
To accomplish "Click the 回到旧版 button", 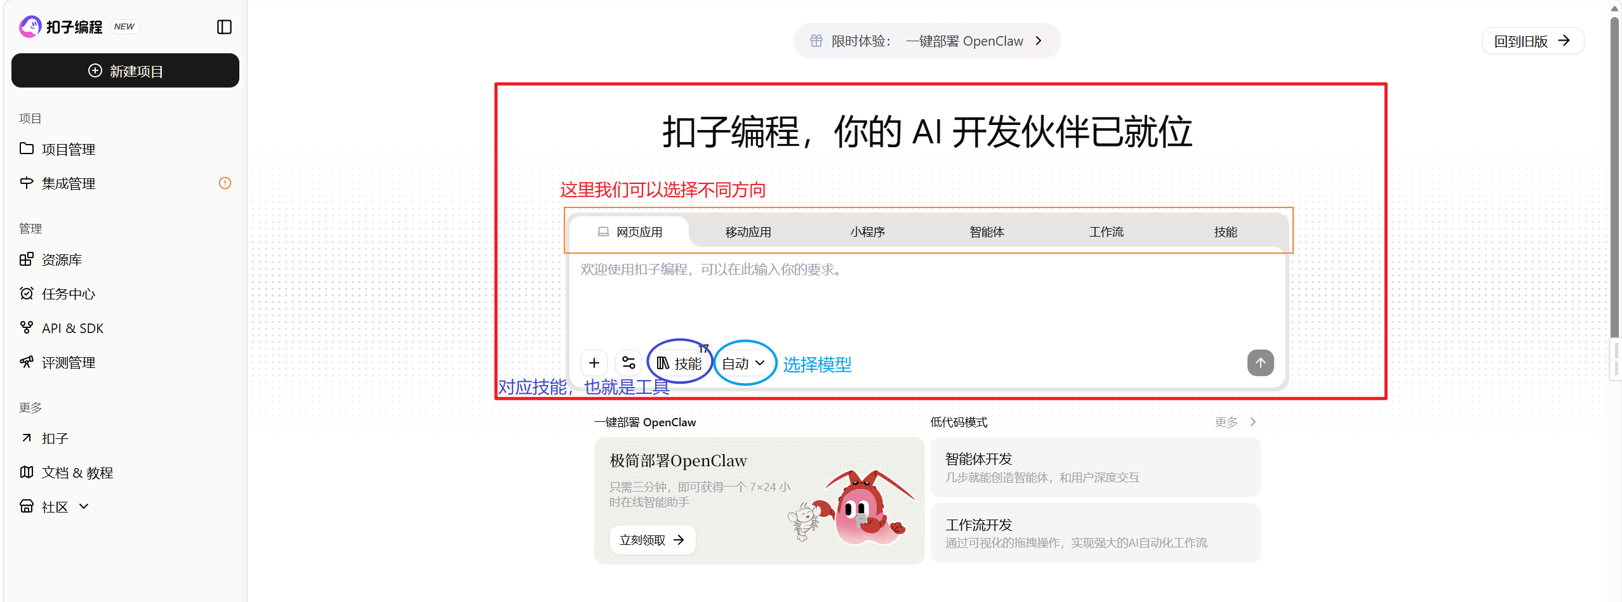I will (1532, 41).
